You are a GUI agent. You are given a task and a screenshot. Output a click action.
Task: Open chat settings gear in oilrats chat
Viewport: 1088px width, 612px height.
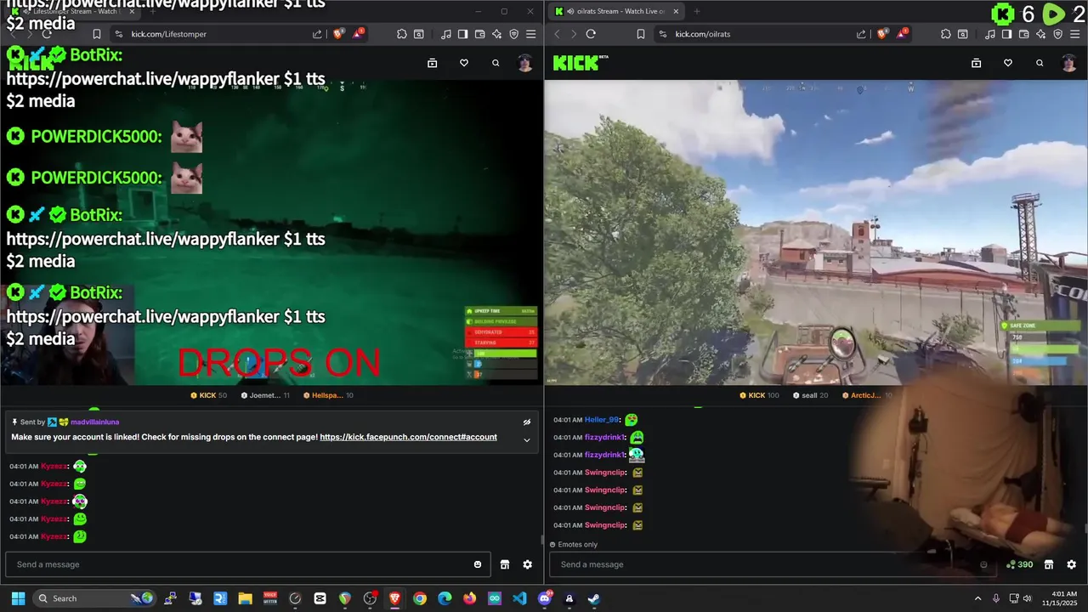[1072, 564]
